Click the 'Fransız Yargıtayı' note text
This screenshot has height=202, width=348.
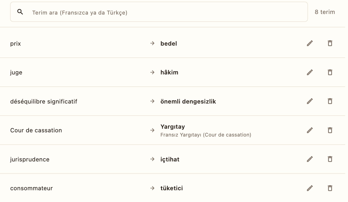(206, 135)
